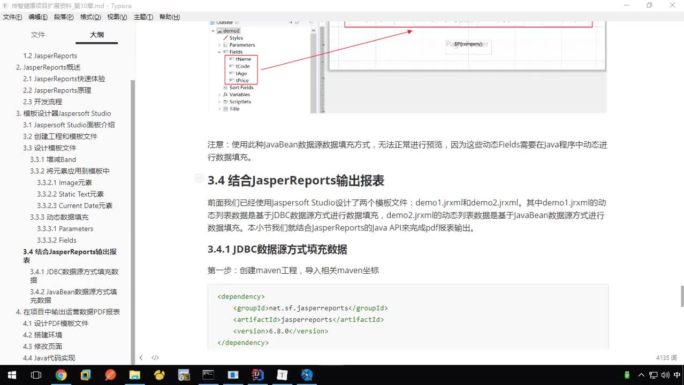The image size is (684, 385).
Task: Open the blue circular app taskbar icon
Action: click(x=307, y=375)
